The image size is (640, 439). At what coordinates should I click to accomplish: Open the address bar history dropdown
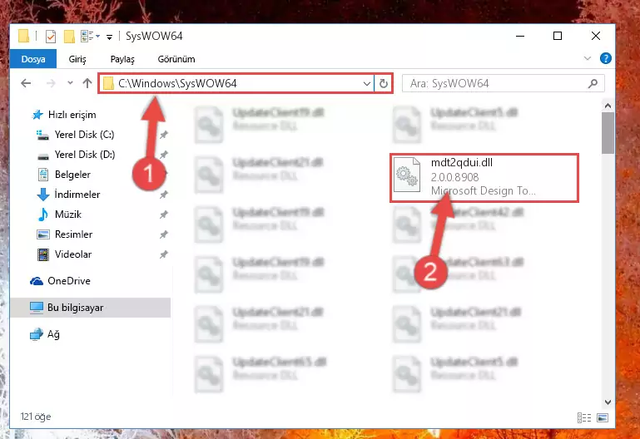point(366,84)
